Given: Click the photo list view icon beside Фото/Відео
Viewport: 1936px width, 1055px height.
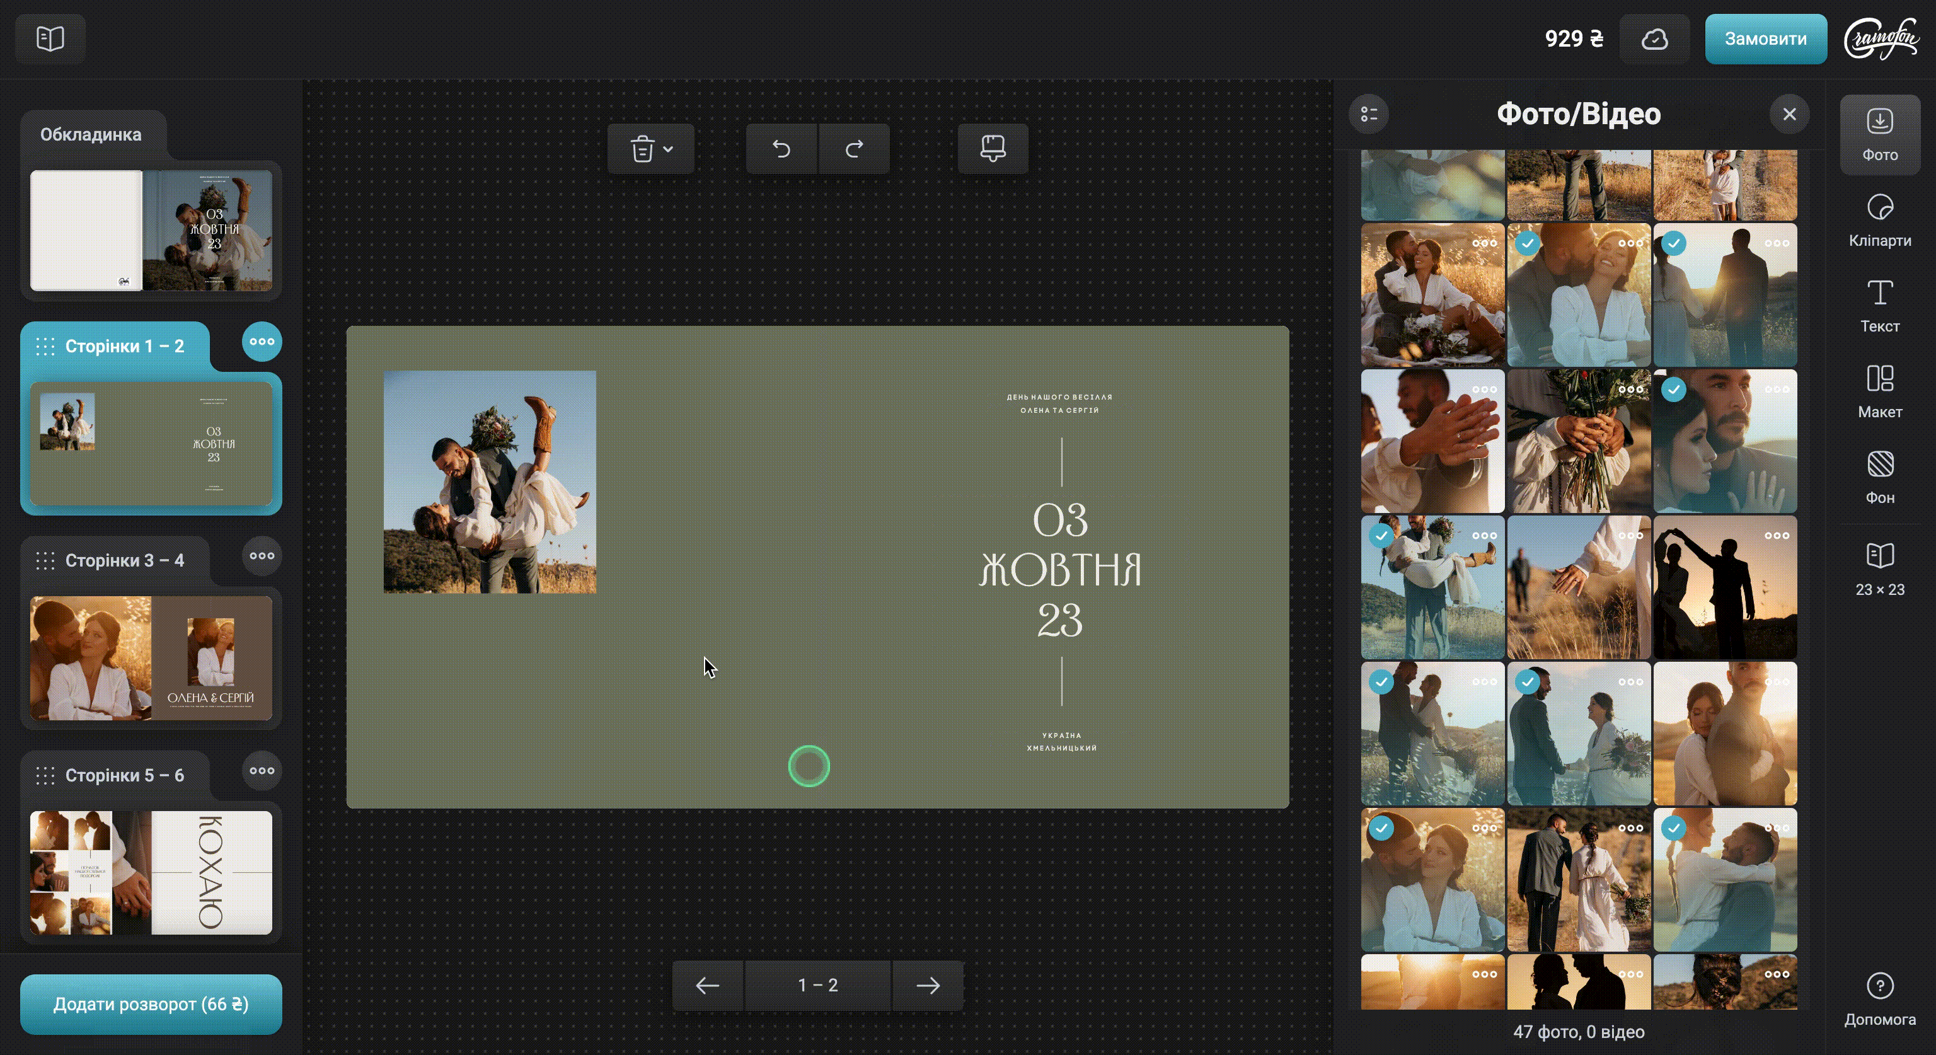Looking at the screenshot, I should [x=1369, y=114].
